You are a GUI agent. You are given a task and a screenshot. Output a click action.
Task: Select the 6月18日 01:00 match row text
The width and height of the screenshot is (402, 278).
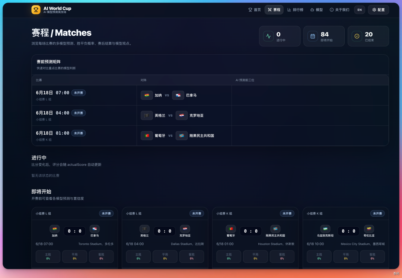pos(52,133)
